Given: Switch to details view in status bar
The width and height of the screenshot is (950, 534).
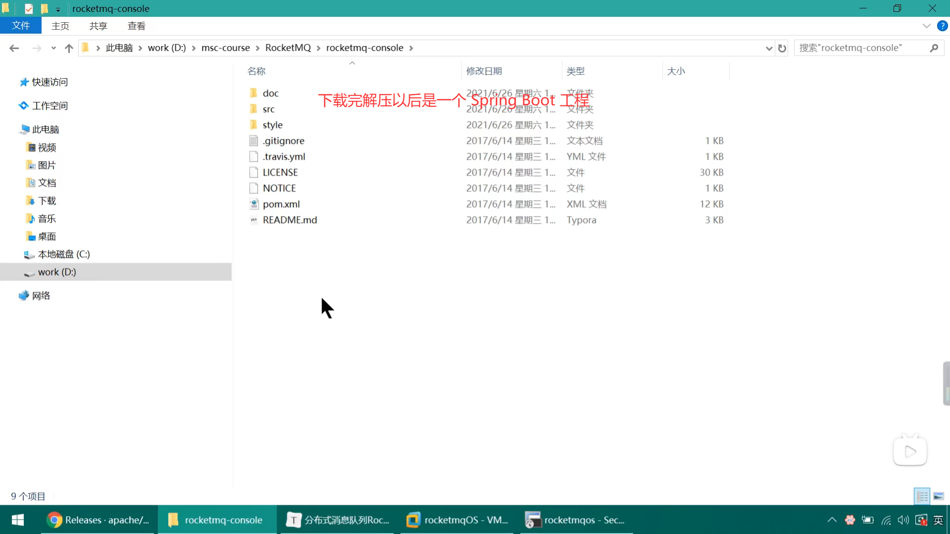Looking at the screenshot, I should [922, 496].
